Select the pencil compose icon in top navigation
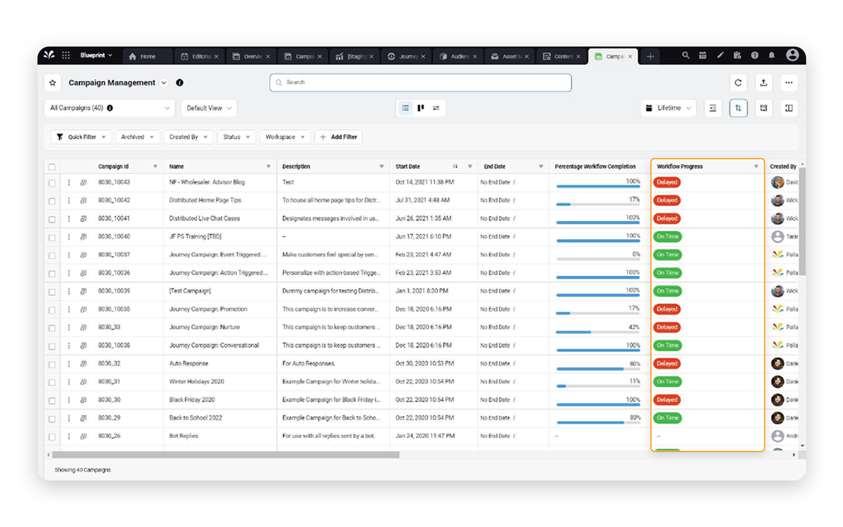Screen dimensions: 843x527 720,55
